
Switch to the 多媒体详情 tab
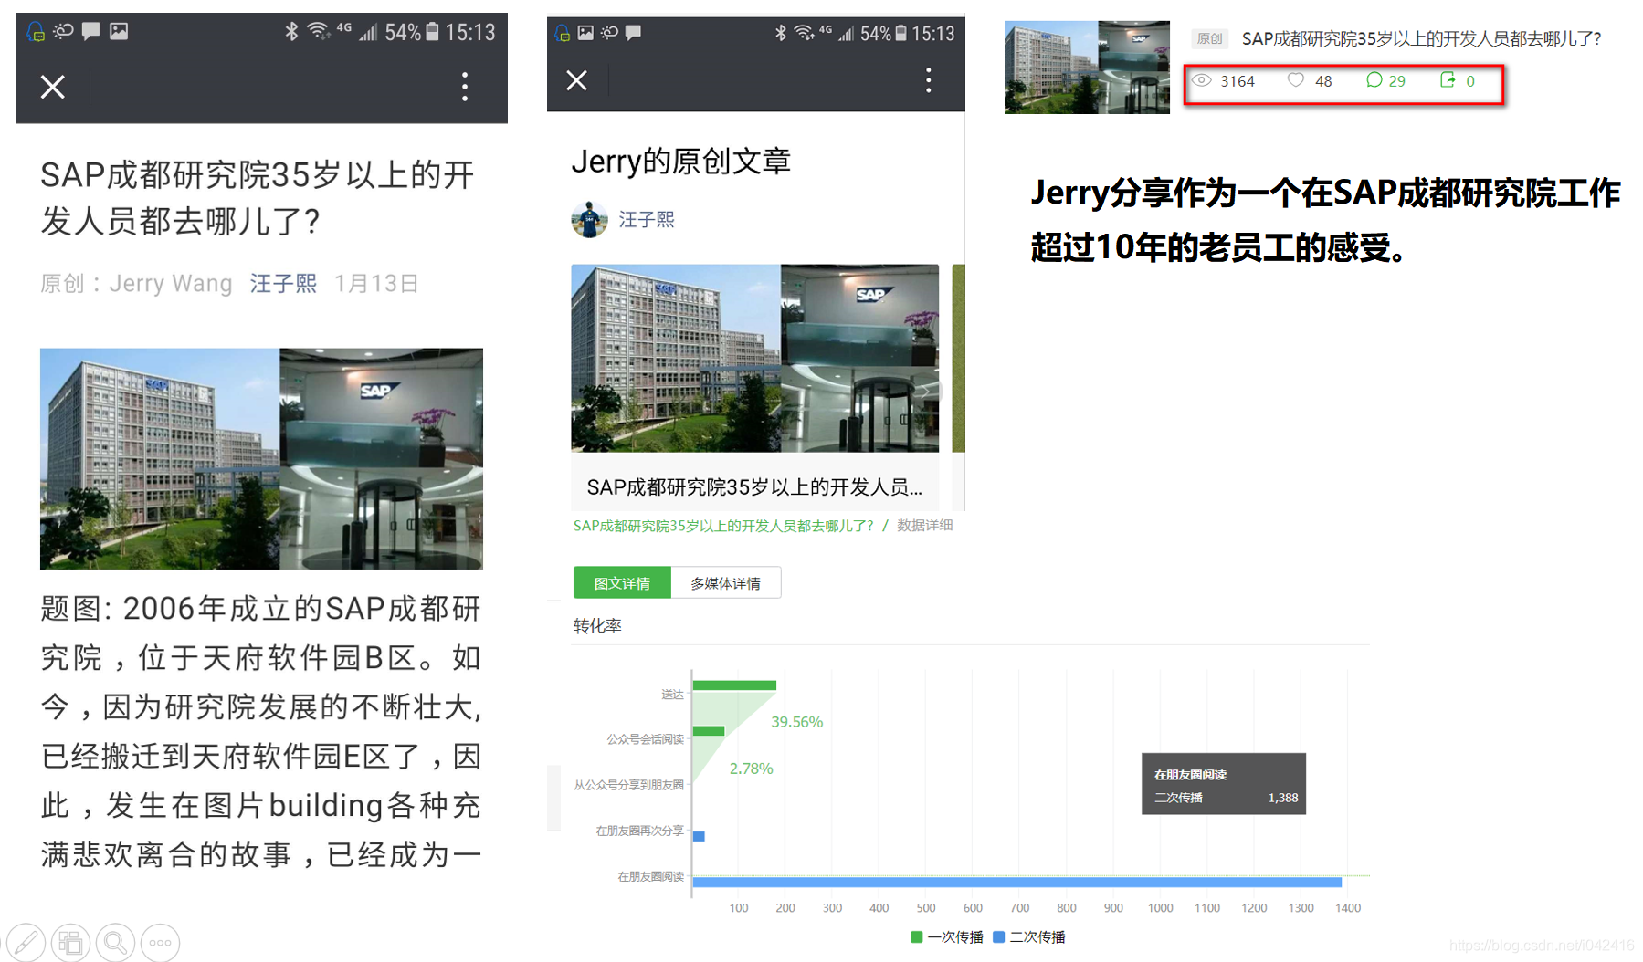(x=725, y=583)
